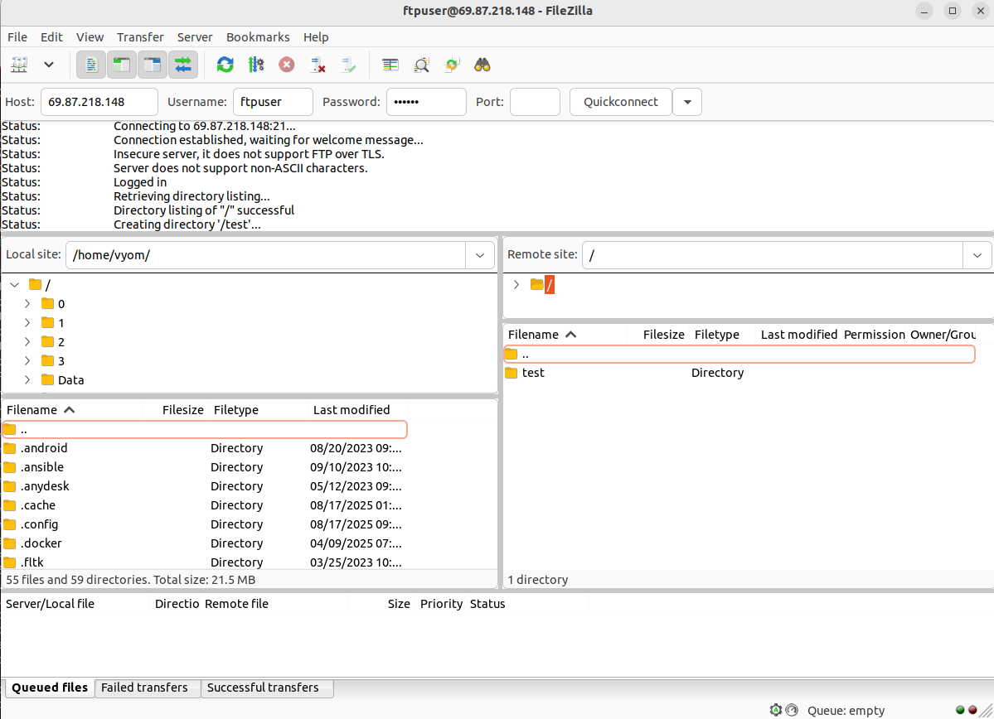Click the Quickconnect button

[620, 102]
